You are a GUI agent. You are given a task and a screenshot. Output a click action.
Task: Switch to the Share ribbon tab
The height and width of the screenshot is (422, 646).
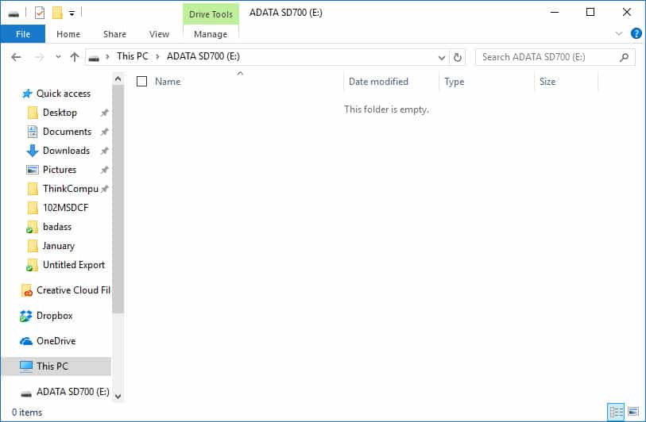pos(114,34)
